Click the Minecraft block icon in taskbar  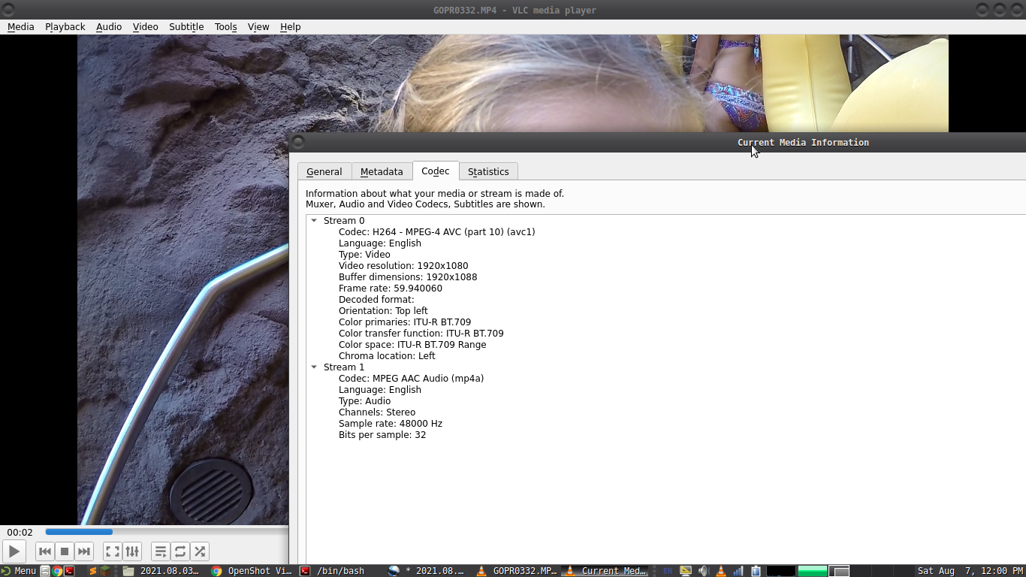pyautogui.click(x=105, y=571)
